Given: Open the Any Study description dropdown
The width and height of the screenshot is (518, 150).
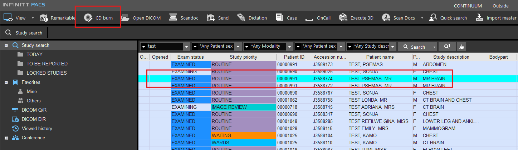Looking at the screenshot, I should coord(392,47).
